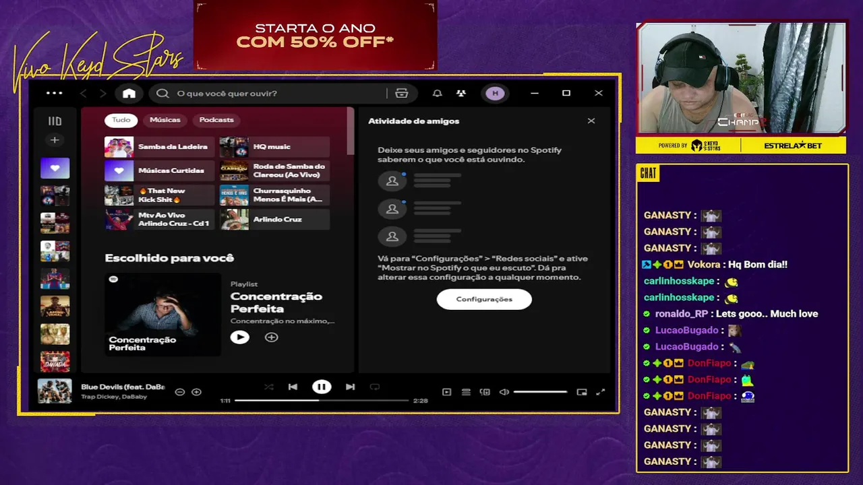The height and width of the screenshot is (485, 863).
Task: Adjust the volume slider
Action: click(x=541, y=392)
